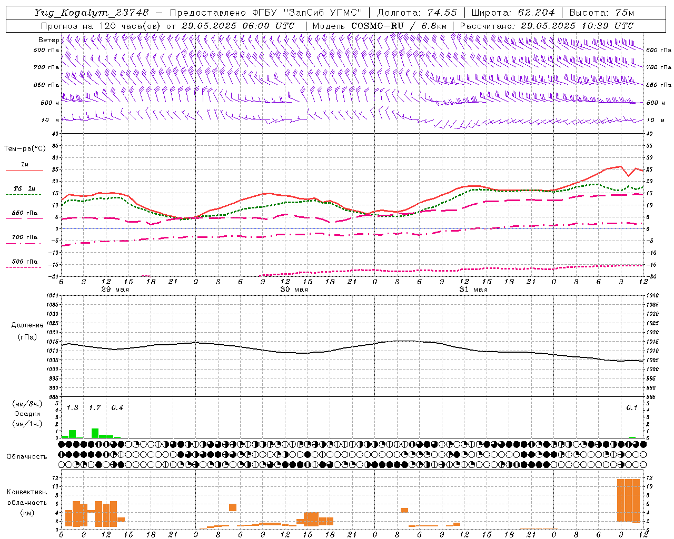
Task: Click the (км) unit under convective cloudiness
Action: tap(27, 513)
